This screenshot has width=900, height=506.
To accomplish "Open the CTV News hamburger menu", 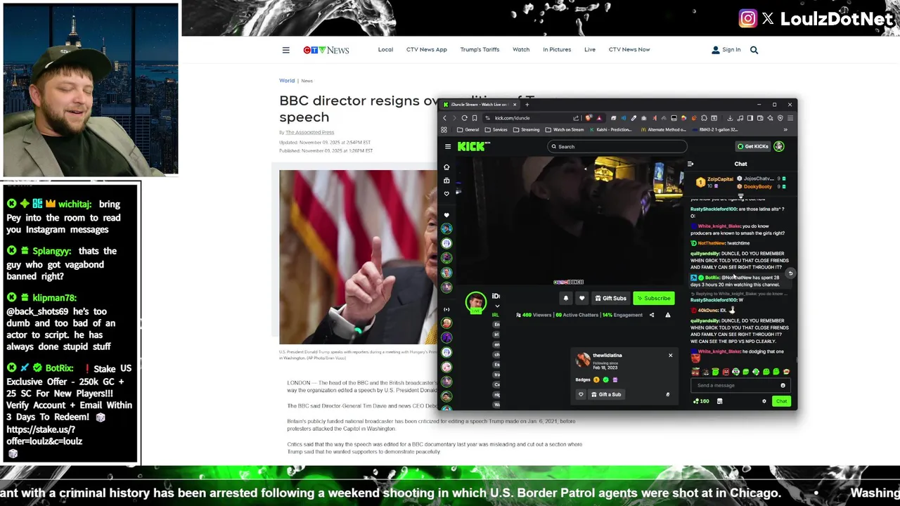I will (x=285, y=50).
